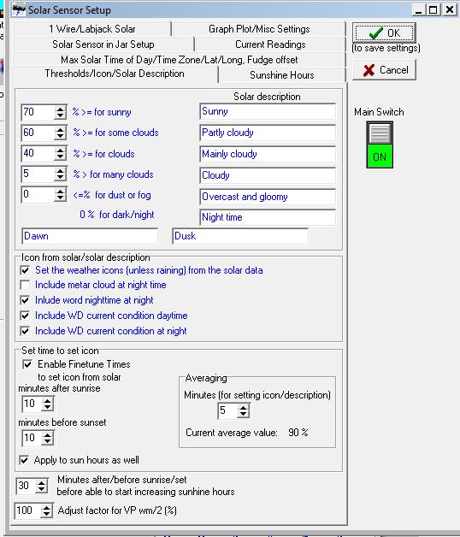The image size is (460, 537).
Task: Click the red X Cancel button
Action: (384, 70)
